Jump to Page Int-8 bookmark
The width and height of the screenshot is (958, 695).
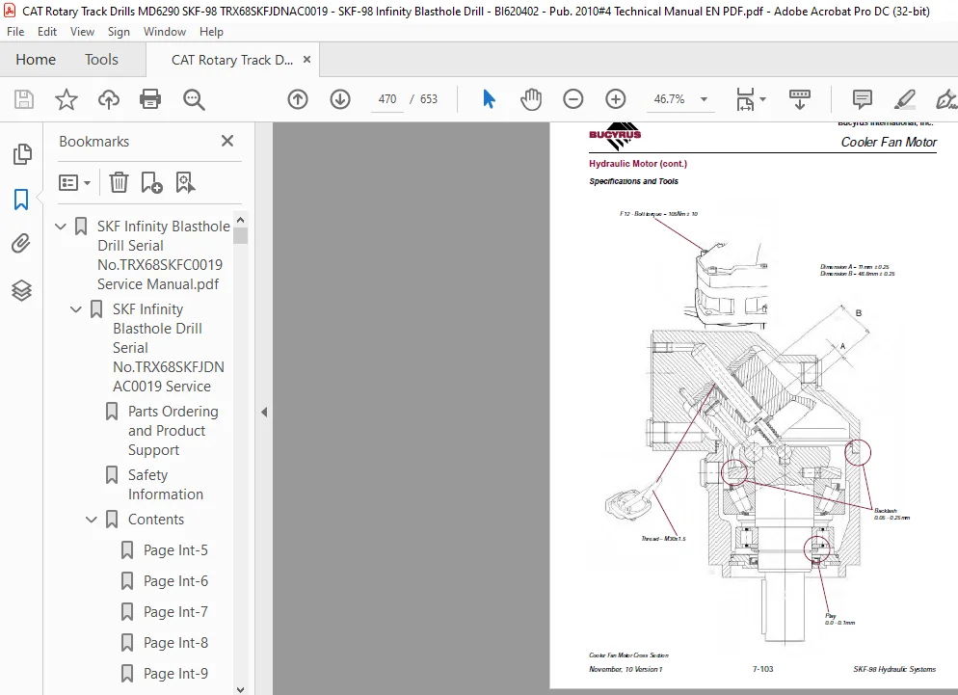(175, 643)
